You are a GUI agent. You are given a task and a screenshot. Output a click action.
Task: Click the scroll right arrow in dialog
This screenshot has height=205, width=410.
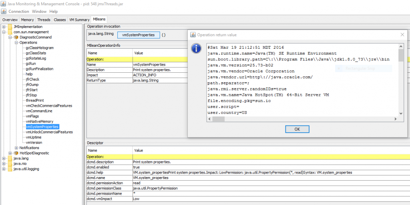click(x=396, y=119)
